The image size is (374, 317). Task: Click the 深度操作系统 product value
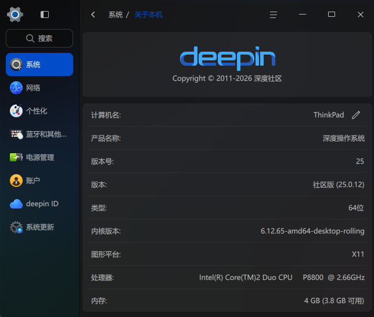pos(344,138)
